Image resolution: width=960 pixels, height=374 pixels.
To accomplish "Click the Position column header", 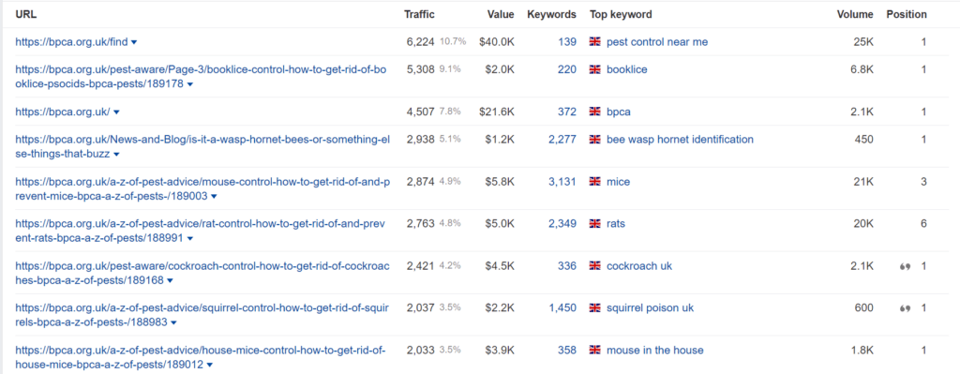I will pos(907,14).
